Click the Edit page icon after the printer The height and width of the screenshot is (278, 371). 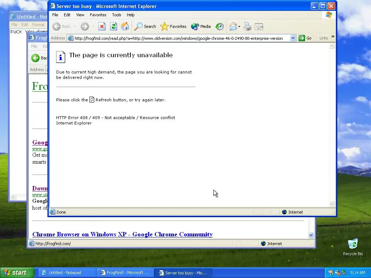point(259,26)
